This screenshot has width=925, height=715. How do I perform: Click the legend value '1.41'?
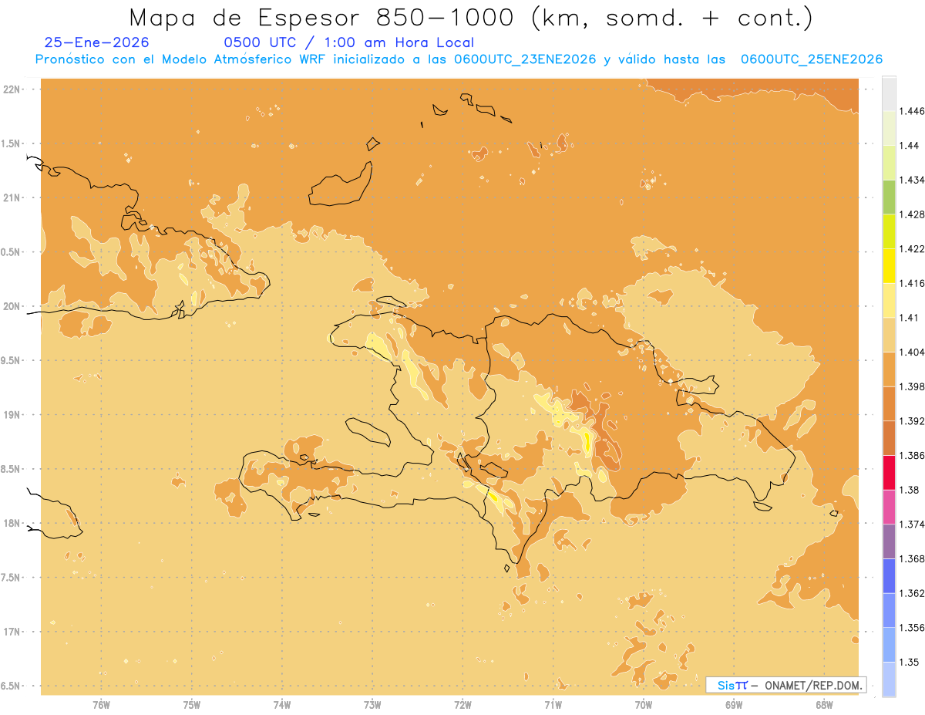pyautogui.click(x=909, y=318)
